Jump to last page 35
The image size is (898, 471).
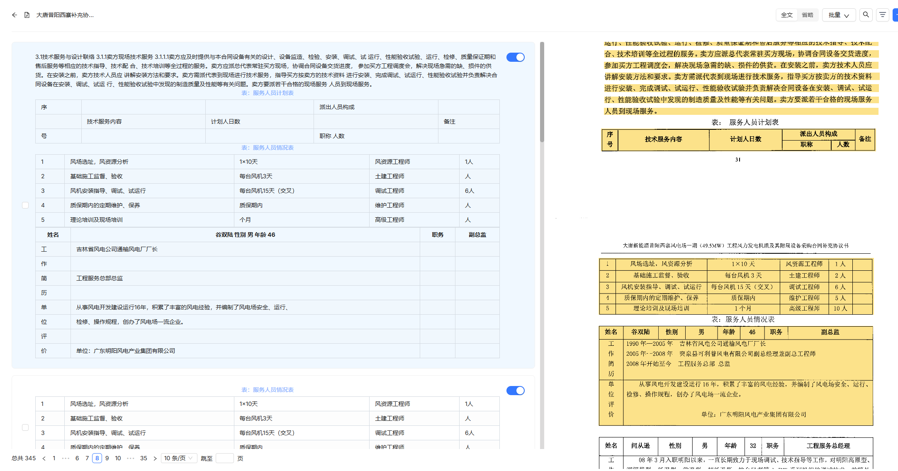tap(144, 458)
